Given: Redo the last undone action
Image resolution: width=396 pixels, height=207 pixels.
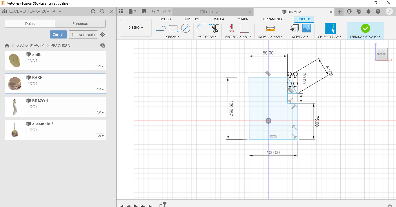Looking at the screenshot, I should 165,11.
